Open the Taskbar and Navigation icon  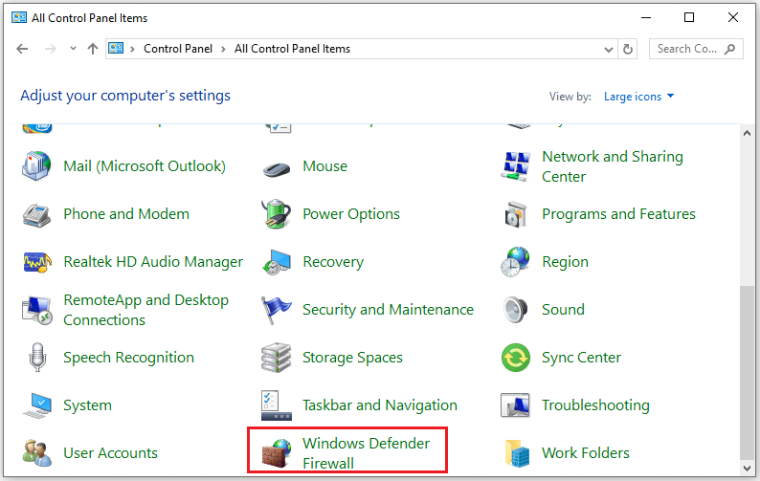[277, 405]
